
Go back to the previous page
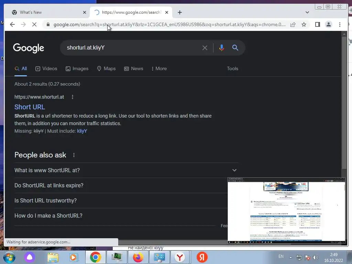[x=12, y=24]
